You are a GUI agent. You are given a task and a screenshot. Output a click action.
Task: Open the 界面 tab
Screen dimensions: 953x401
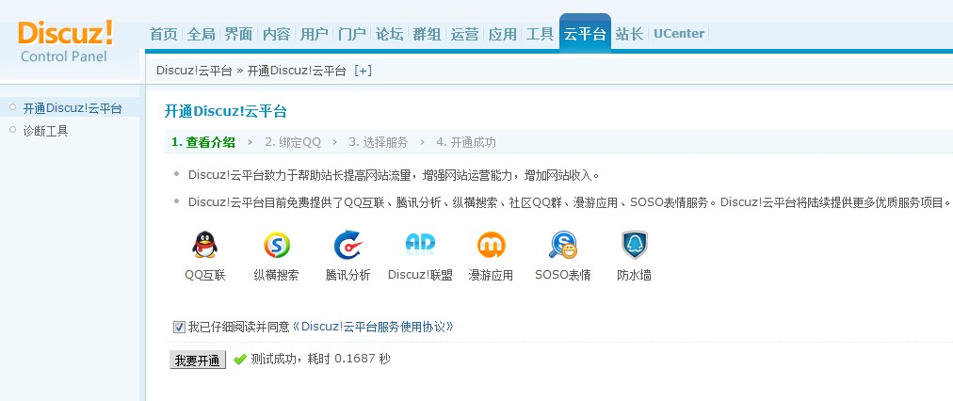(238, 34)
